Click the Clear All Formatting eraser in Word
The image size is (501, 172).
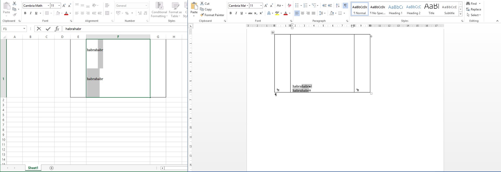coord(289,5)
